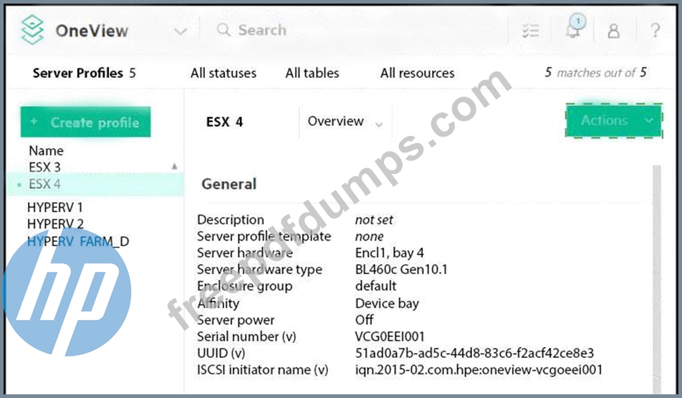Click the OneView stacked-layers logo icon
Viewport: 682px width, 398px height.
pyautogui.click(x=33, y=29)
